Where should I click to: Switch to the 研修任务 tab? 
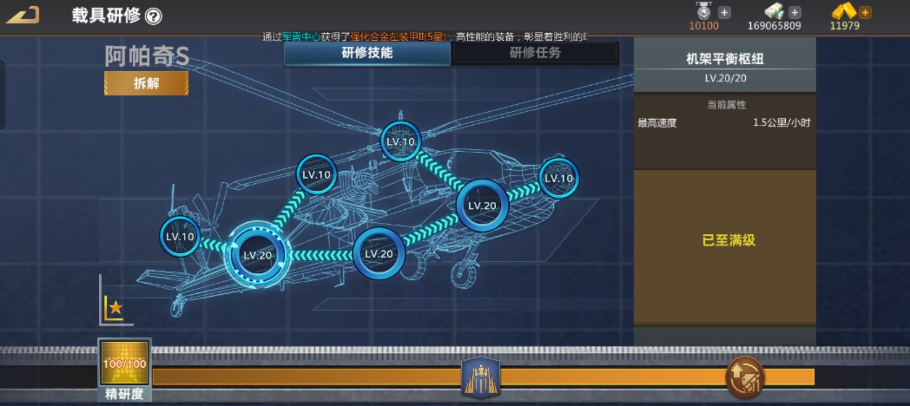[x=535, y=53]
